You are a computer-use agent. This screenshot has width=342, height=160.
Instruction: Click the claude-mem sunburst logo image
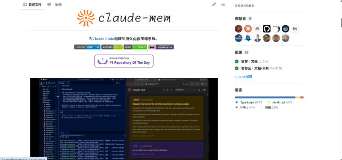(x=86, y=18)
